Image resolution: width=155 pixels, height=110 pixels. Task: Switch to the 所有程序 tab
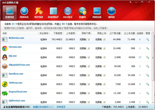click(61, 107)
